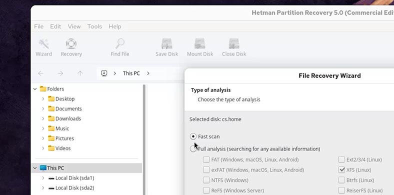Click the folder tree vertical scrollbar
Image resolution: width=394 pixels, height=195 pixels.
(144, 139)
